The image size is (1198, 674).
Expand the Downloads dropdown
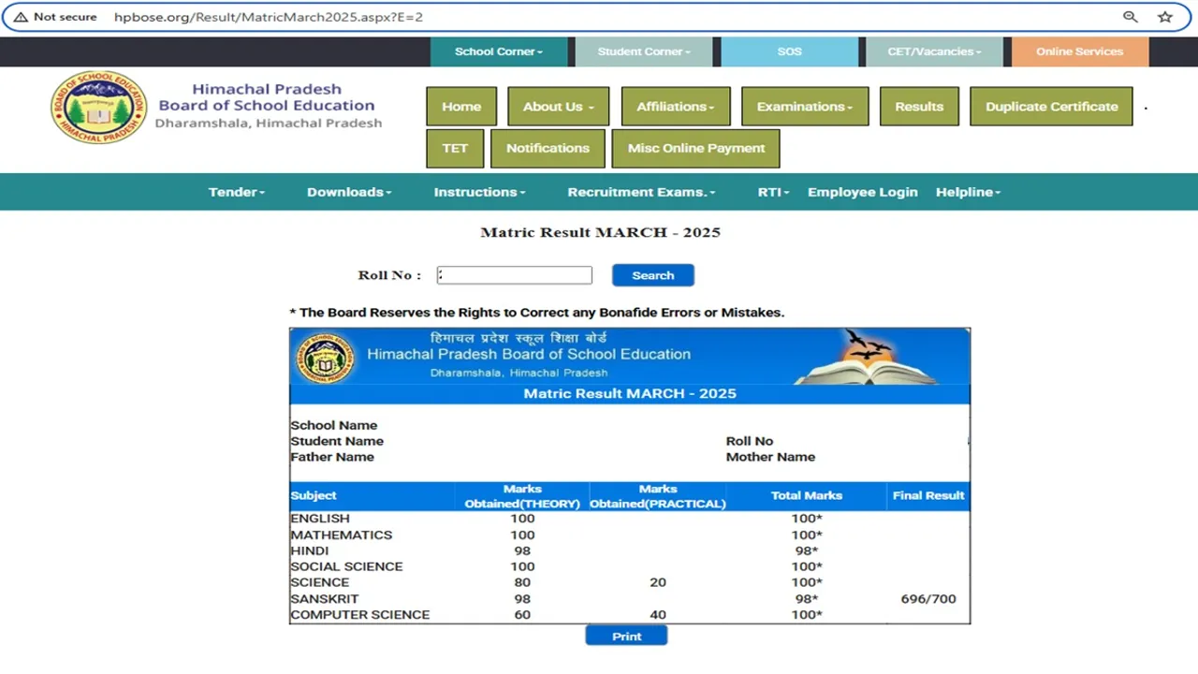(349, 192)
